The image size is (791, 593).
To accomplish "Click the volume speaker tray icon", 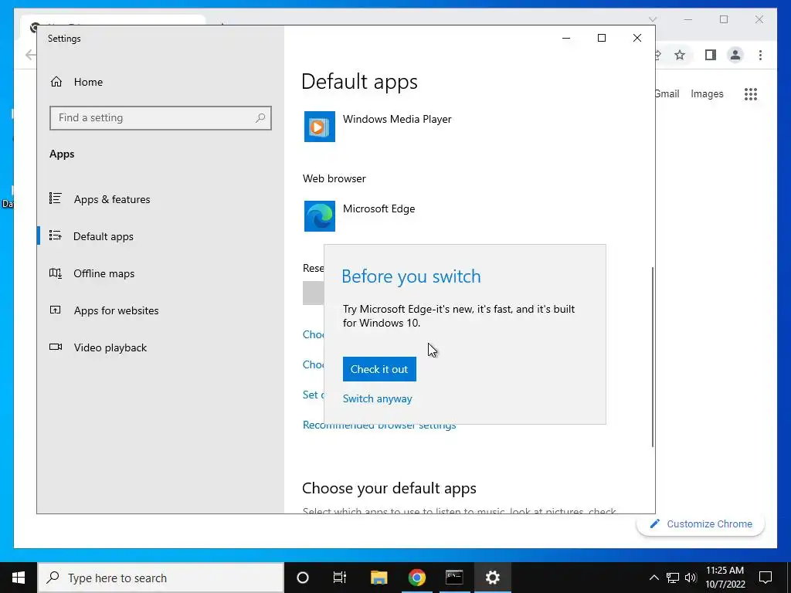I will click(691, 578).
